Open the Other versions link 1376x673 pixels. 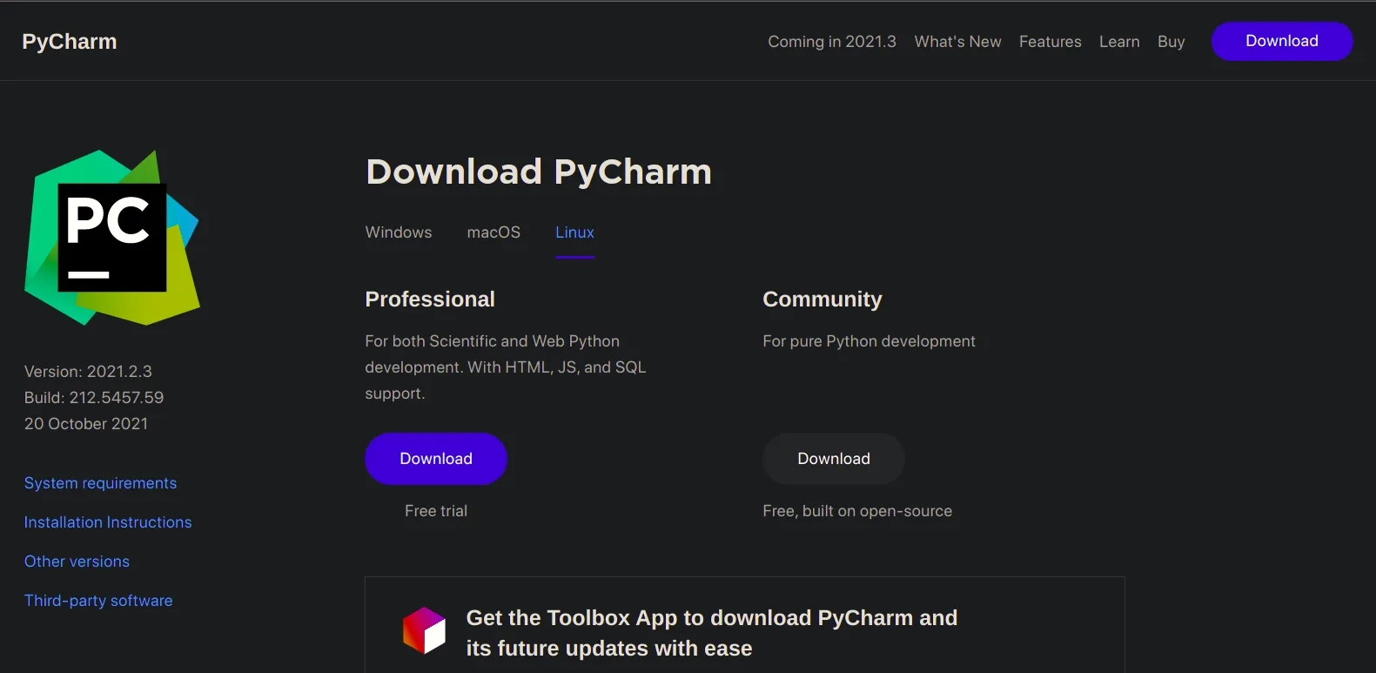pos(77,562)
